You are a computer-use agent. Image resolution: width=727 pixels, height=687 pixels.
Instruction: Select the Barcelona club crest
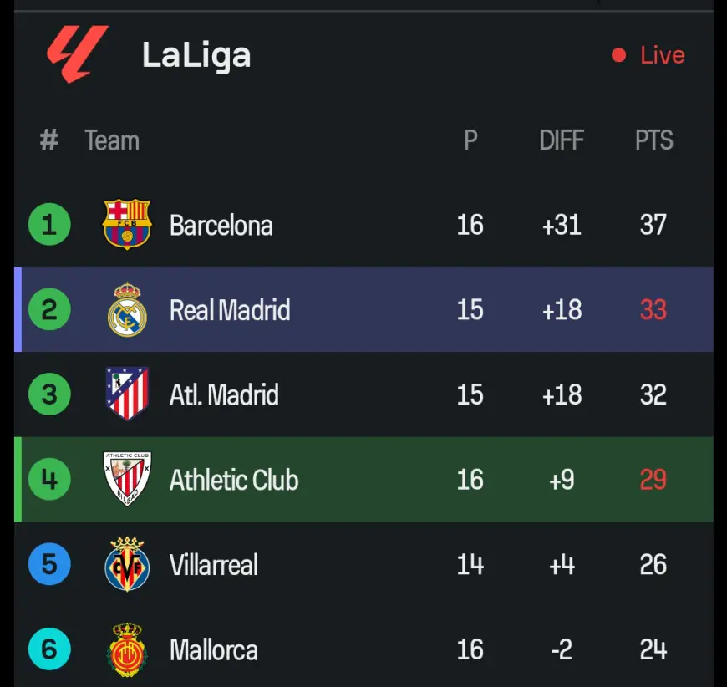pos(127,225)
